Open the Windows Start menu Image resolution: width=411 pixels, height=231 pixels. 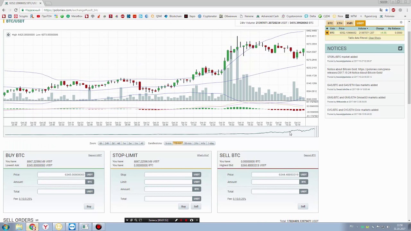tap(5, 227)
